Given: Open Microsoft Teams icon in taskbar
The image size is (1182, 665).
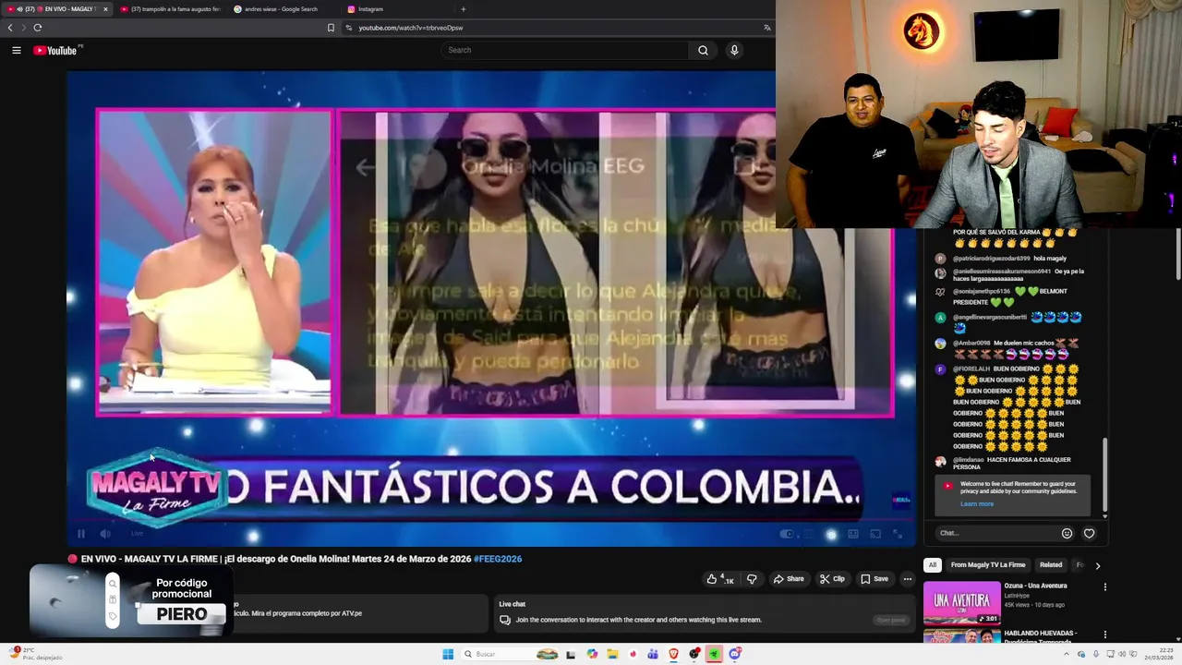Looking at the screenshot, I should pos(653,654).
